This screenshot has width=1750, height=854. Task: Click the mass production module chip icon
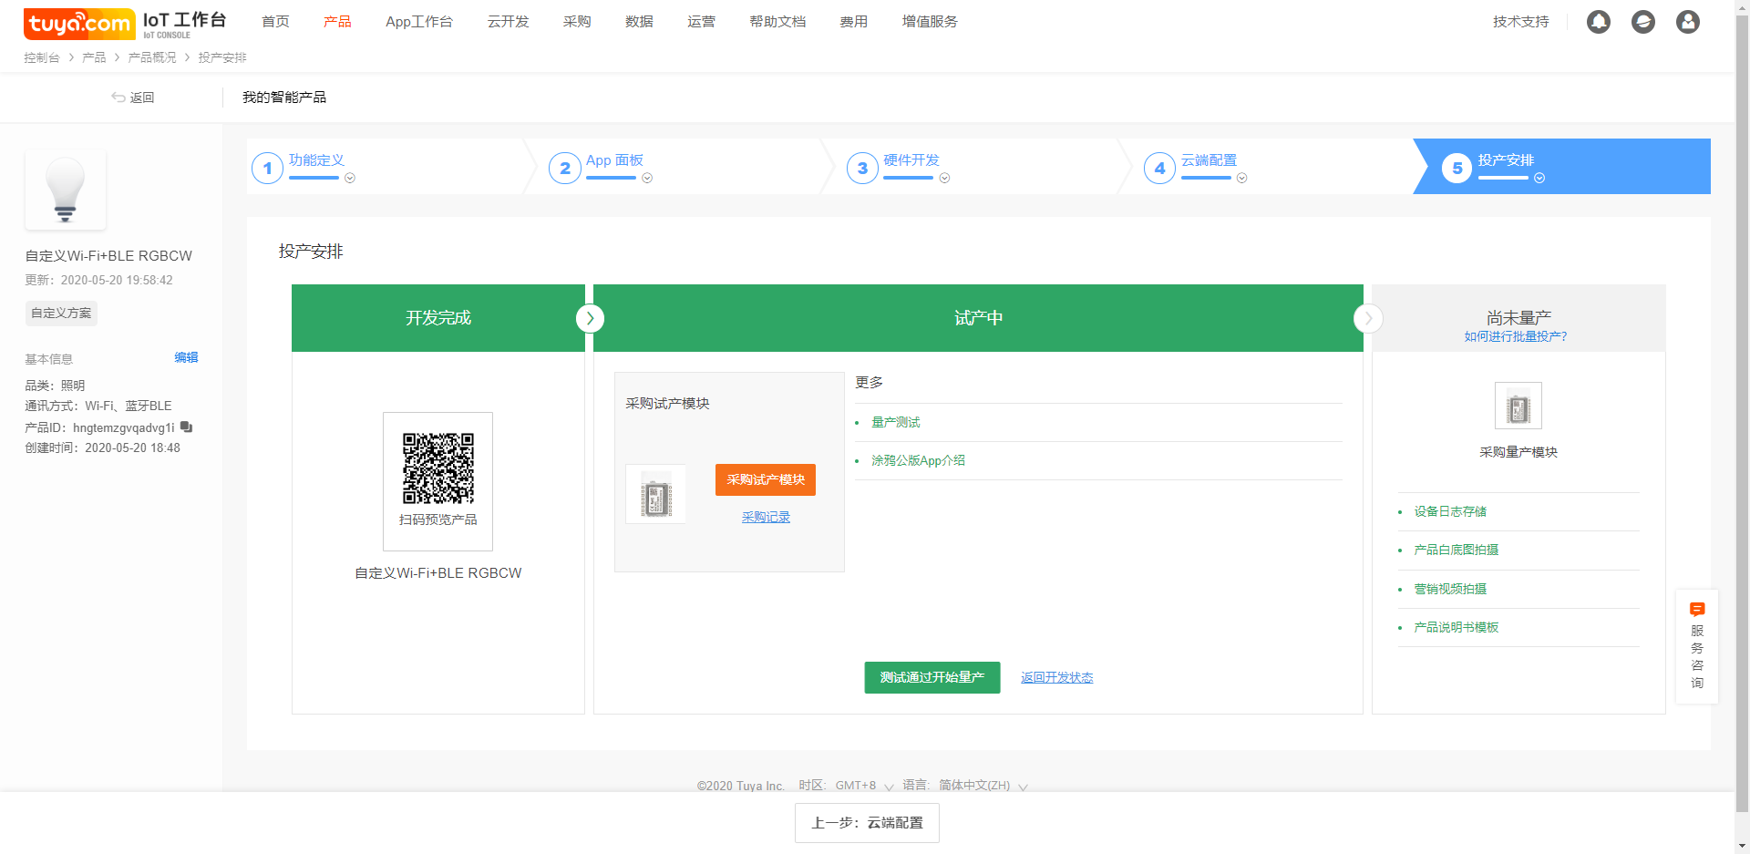(x=1518, y=406)
